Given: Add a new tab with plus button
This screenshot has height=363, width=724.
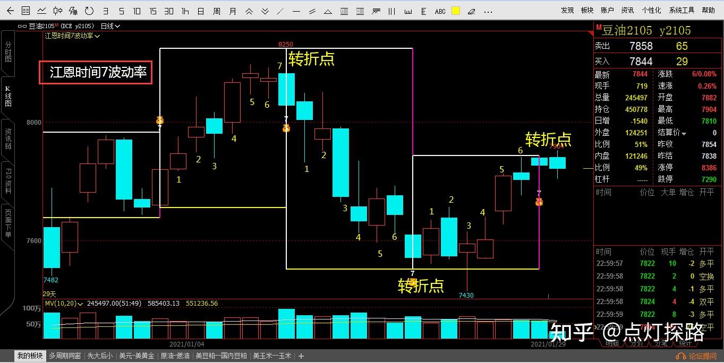Looking at the screenshot, I should pos(301,356).
